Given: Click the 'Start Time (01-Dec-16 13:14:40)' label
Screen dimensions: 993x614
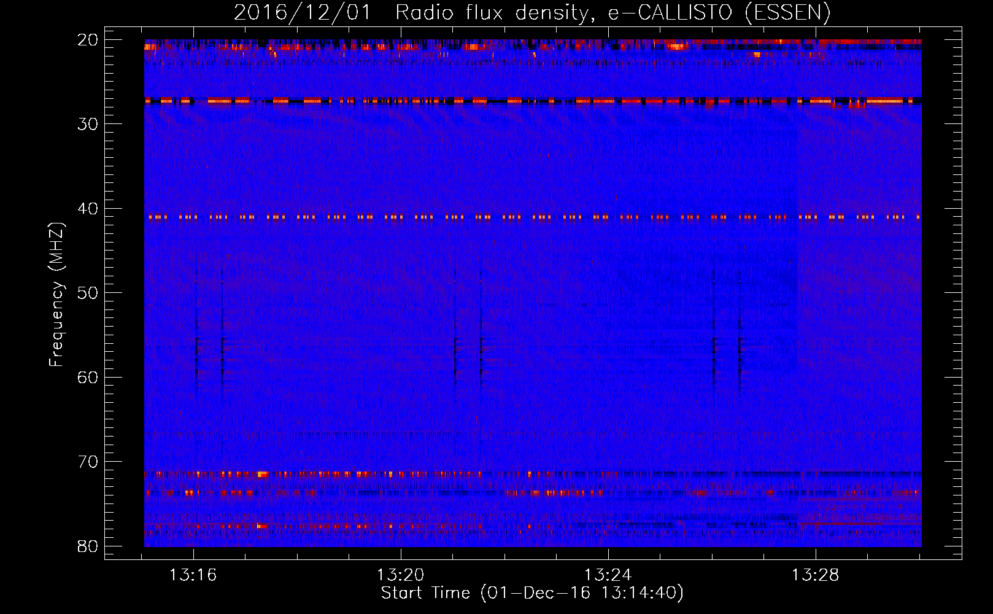Looking at the screenshot, I should pos(532,593).
